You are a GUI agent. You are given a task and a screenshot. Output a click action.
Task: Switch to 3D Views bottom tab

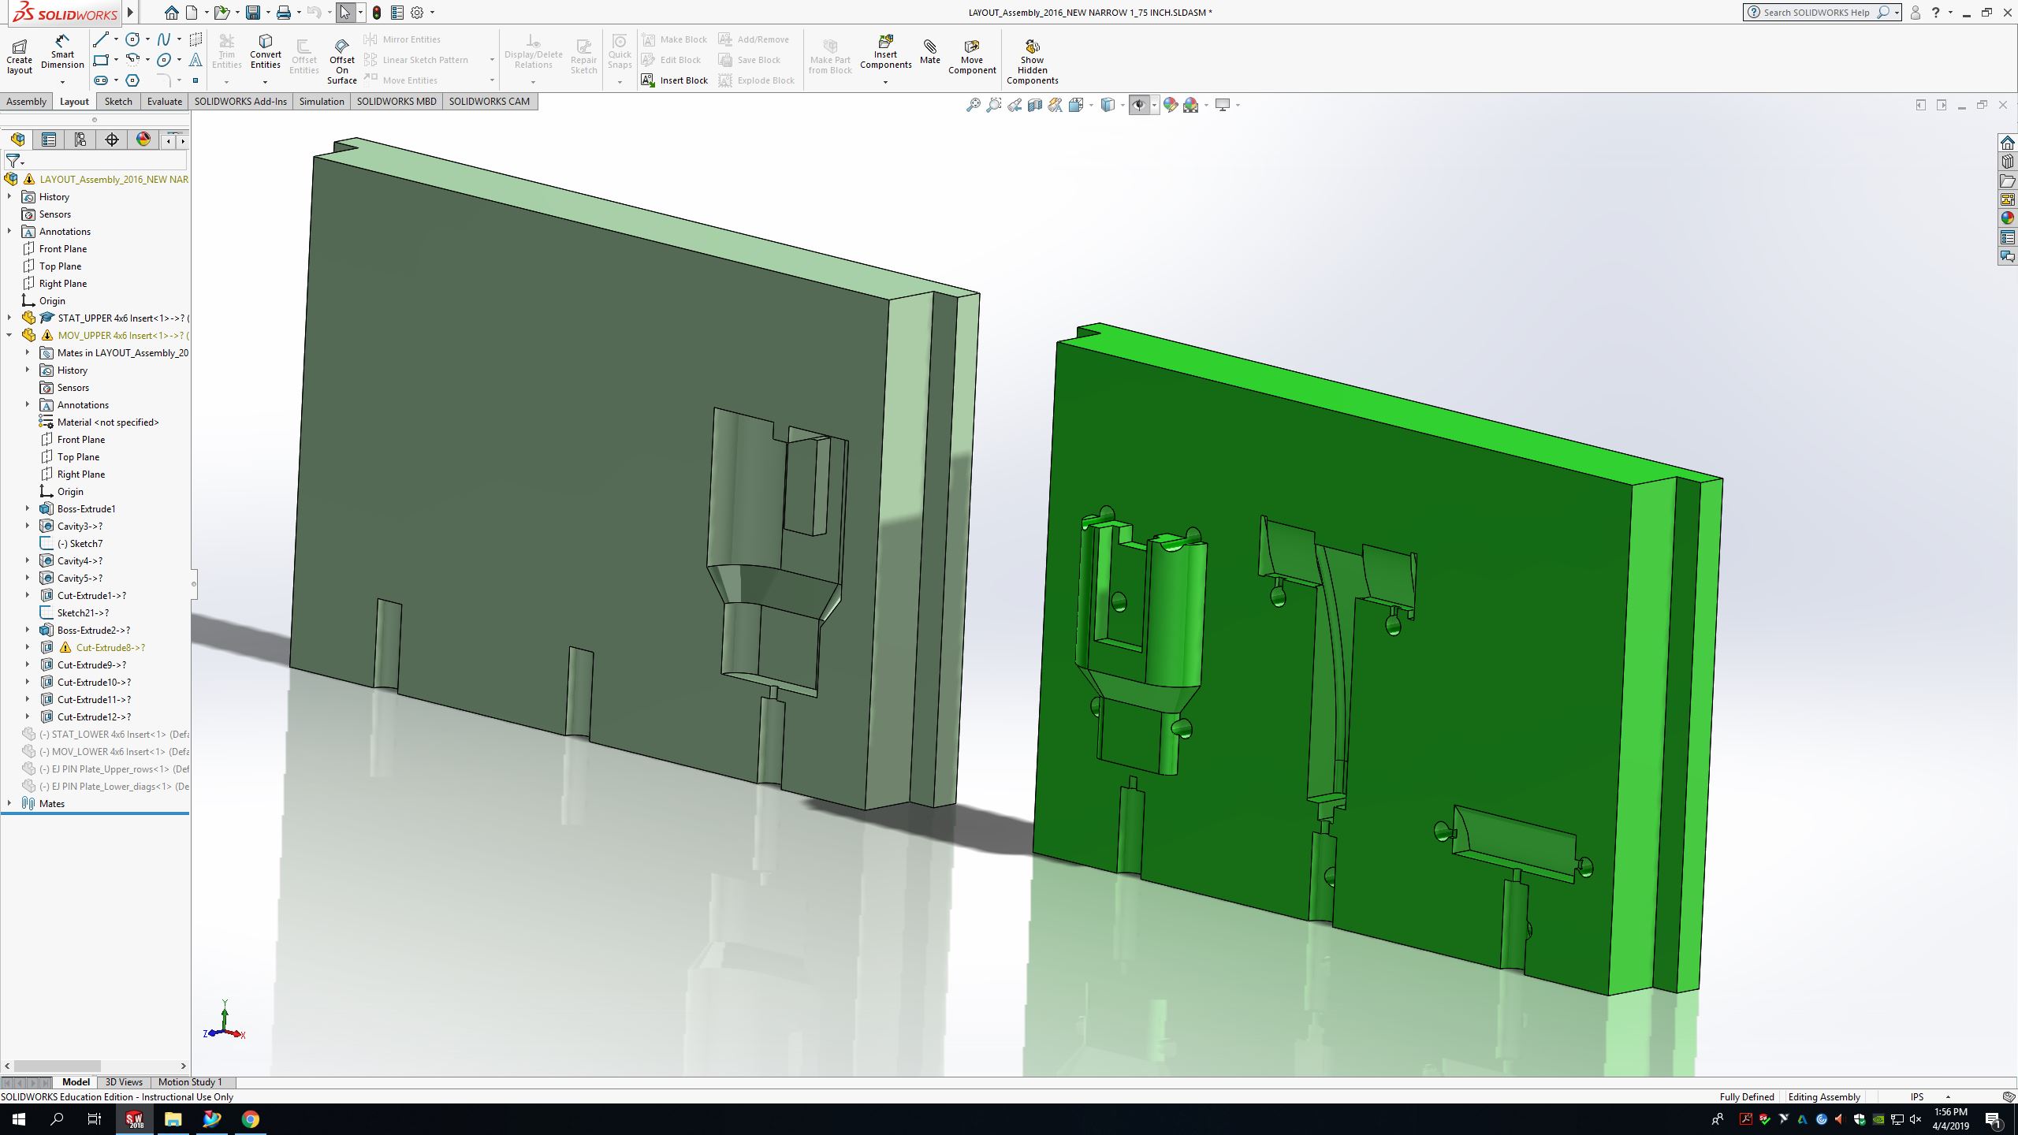124,1082
